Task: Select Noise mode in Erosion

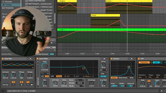Action: (114, 78)
